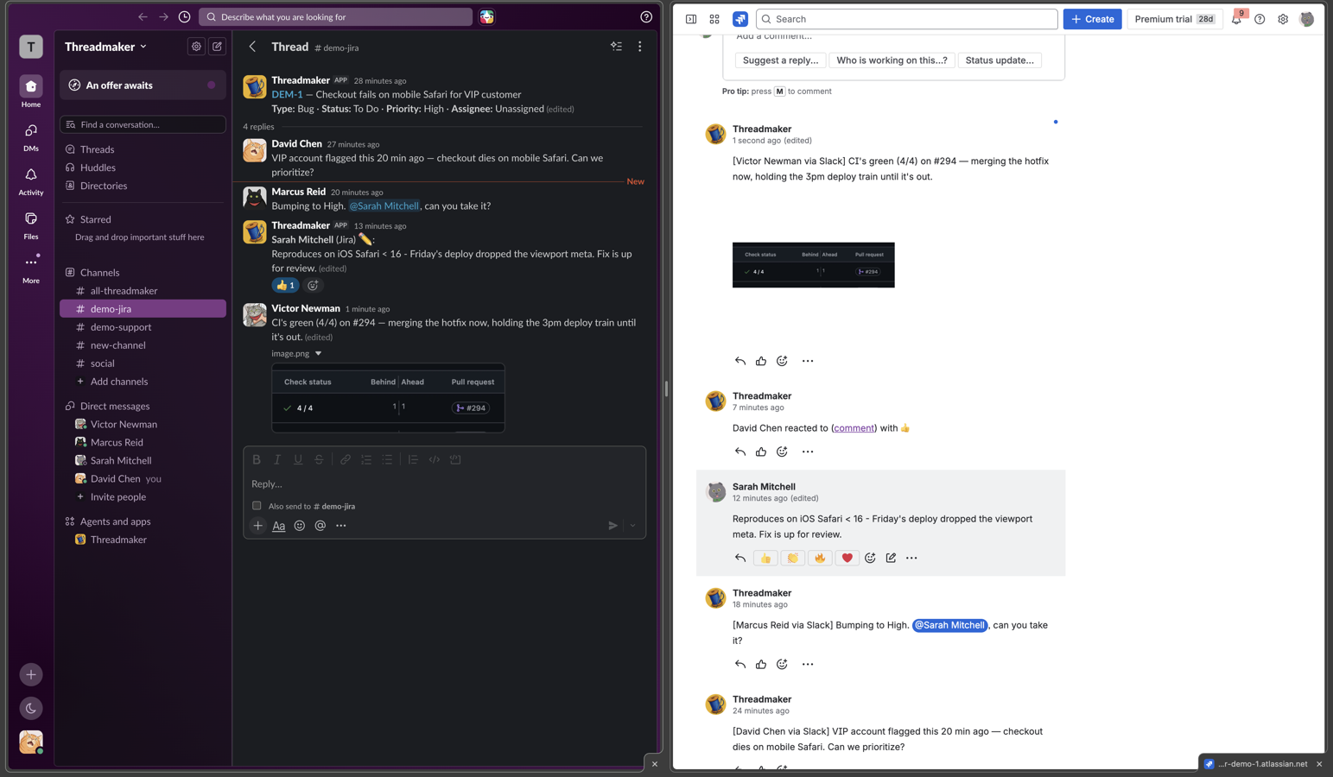Click 'Status update...' button
The height and width of the screenshot is (777, 1333).
(x=1000, y=60)
